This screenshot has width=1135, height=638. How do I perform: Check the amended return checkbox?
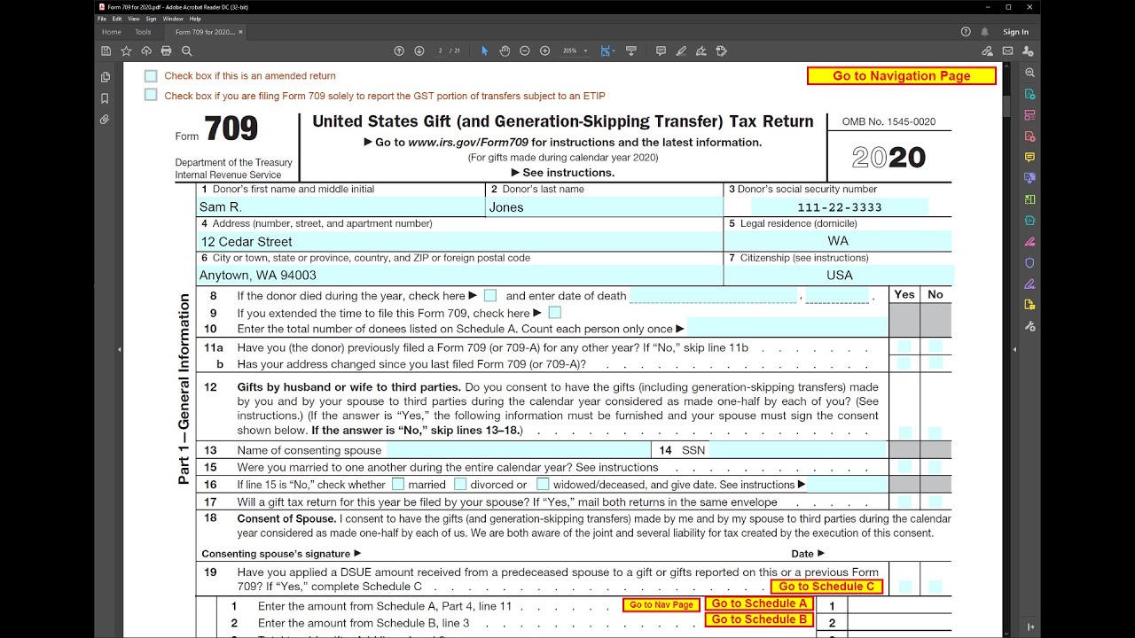tap(151, 75)
